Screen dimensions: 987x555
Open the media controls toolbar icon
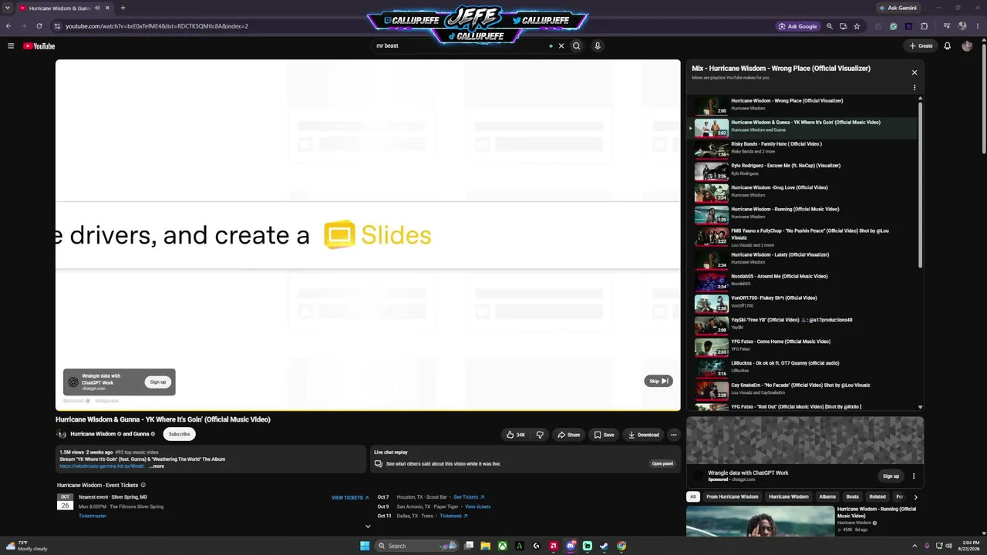coord(947,26)
